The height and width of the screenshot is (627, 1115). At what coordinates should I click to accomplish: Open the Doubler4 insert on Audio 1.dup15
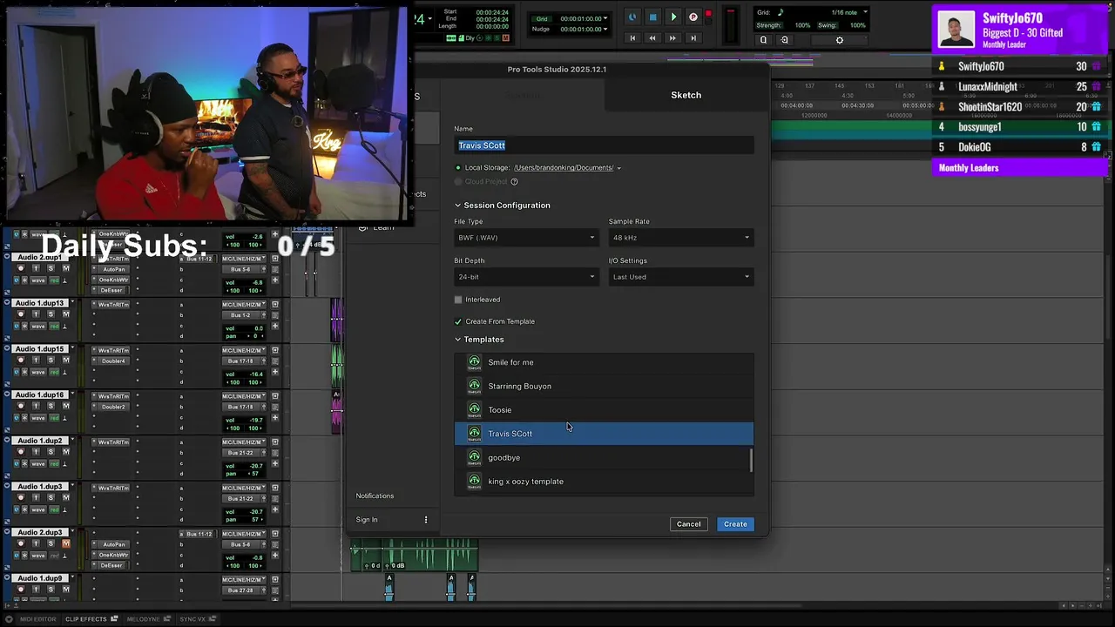coord(113,361)
